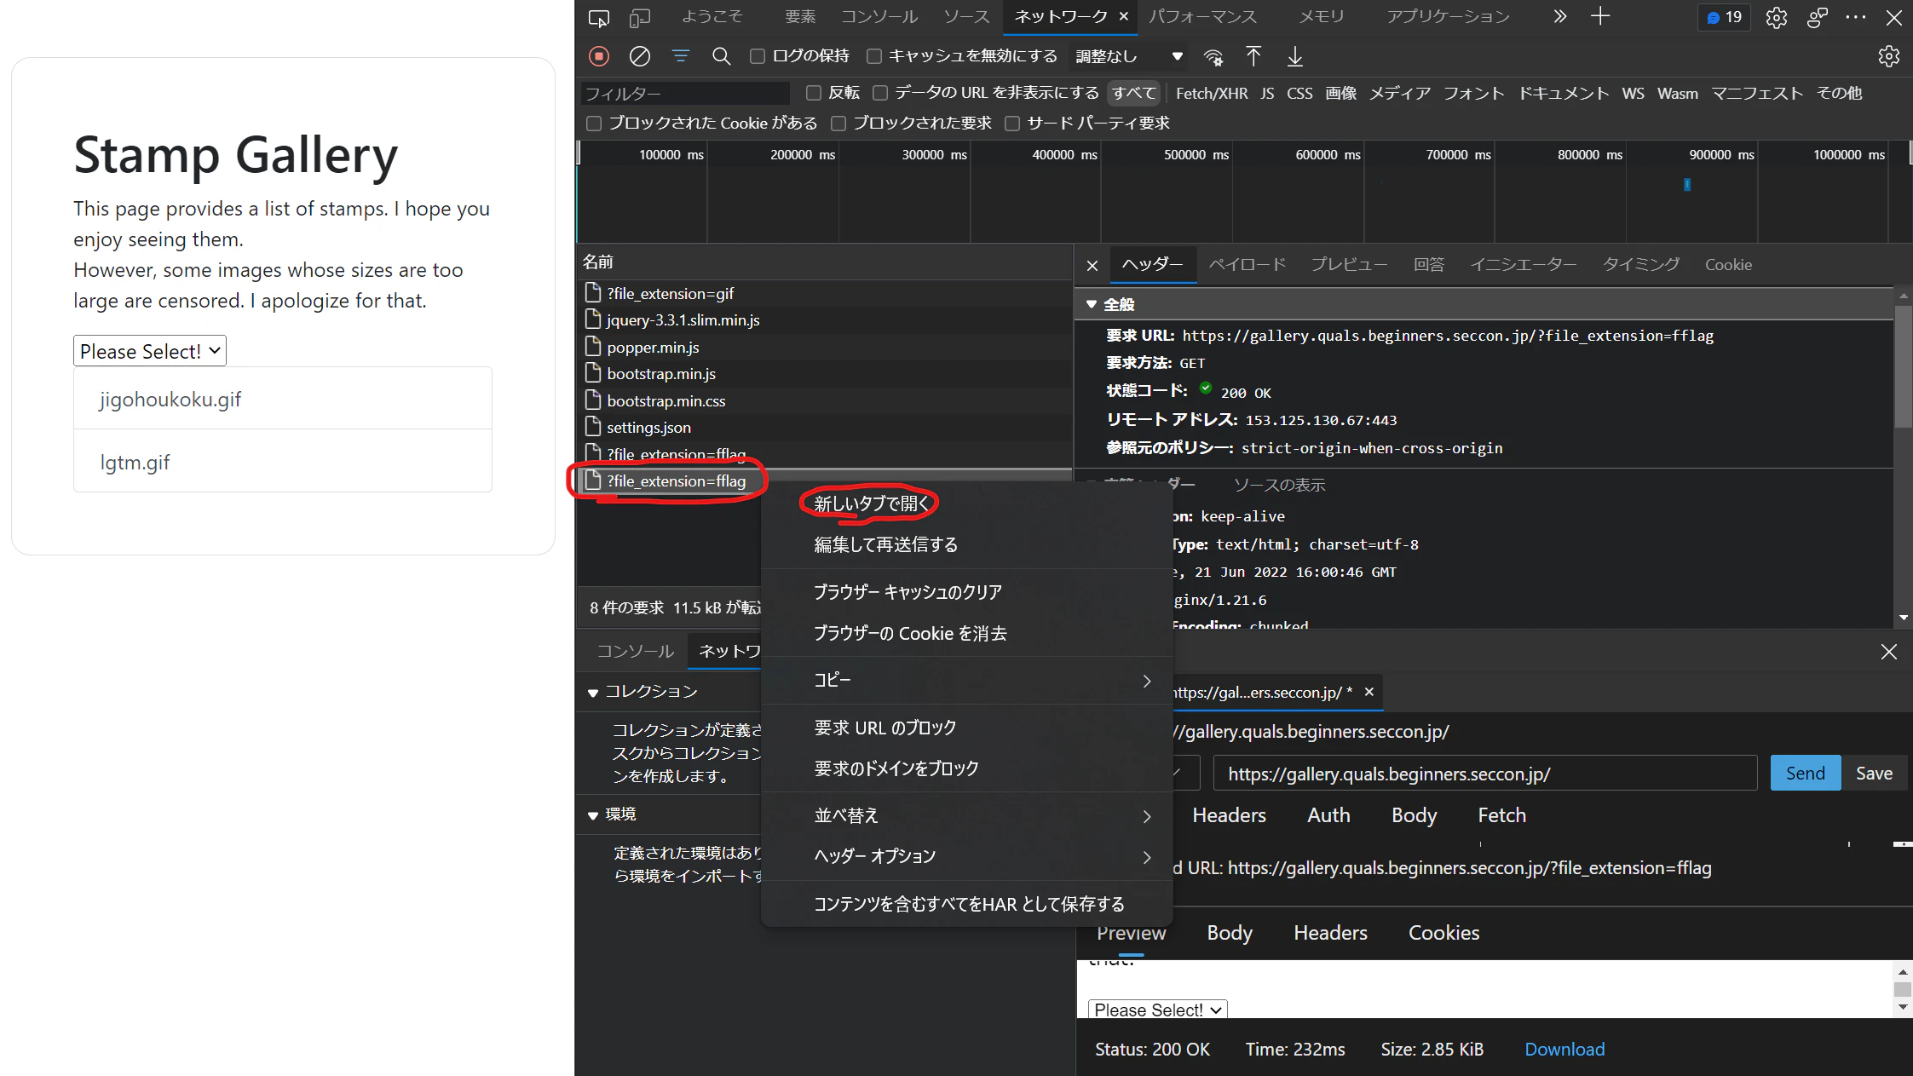Close the drawer panel with X

point(1889,652)
